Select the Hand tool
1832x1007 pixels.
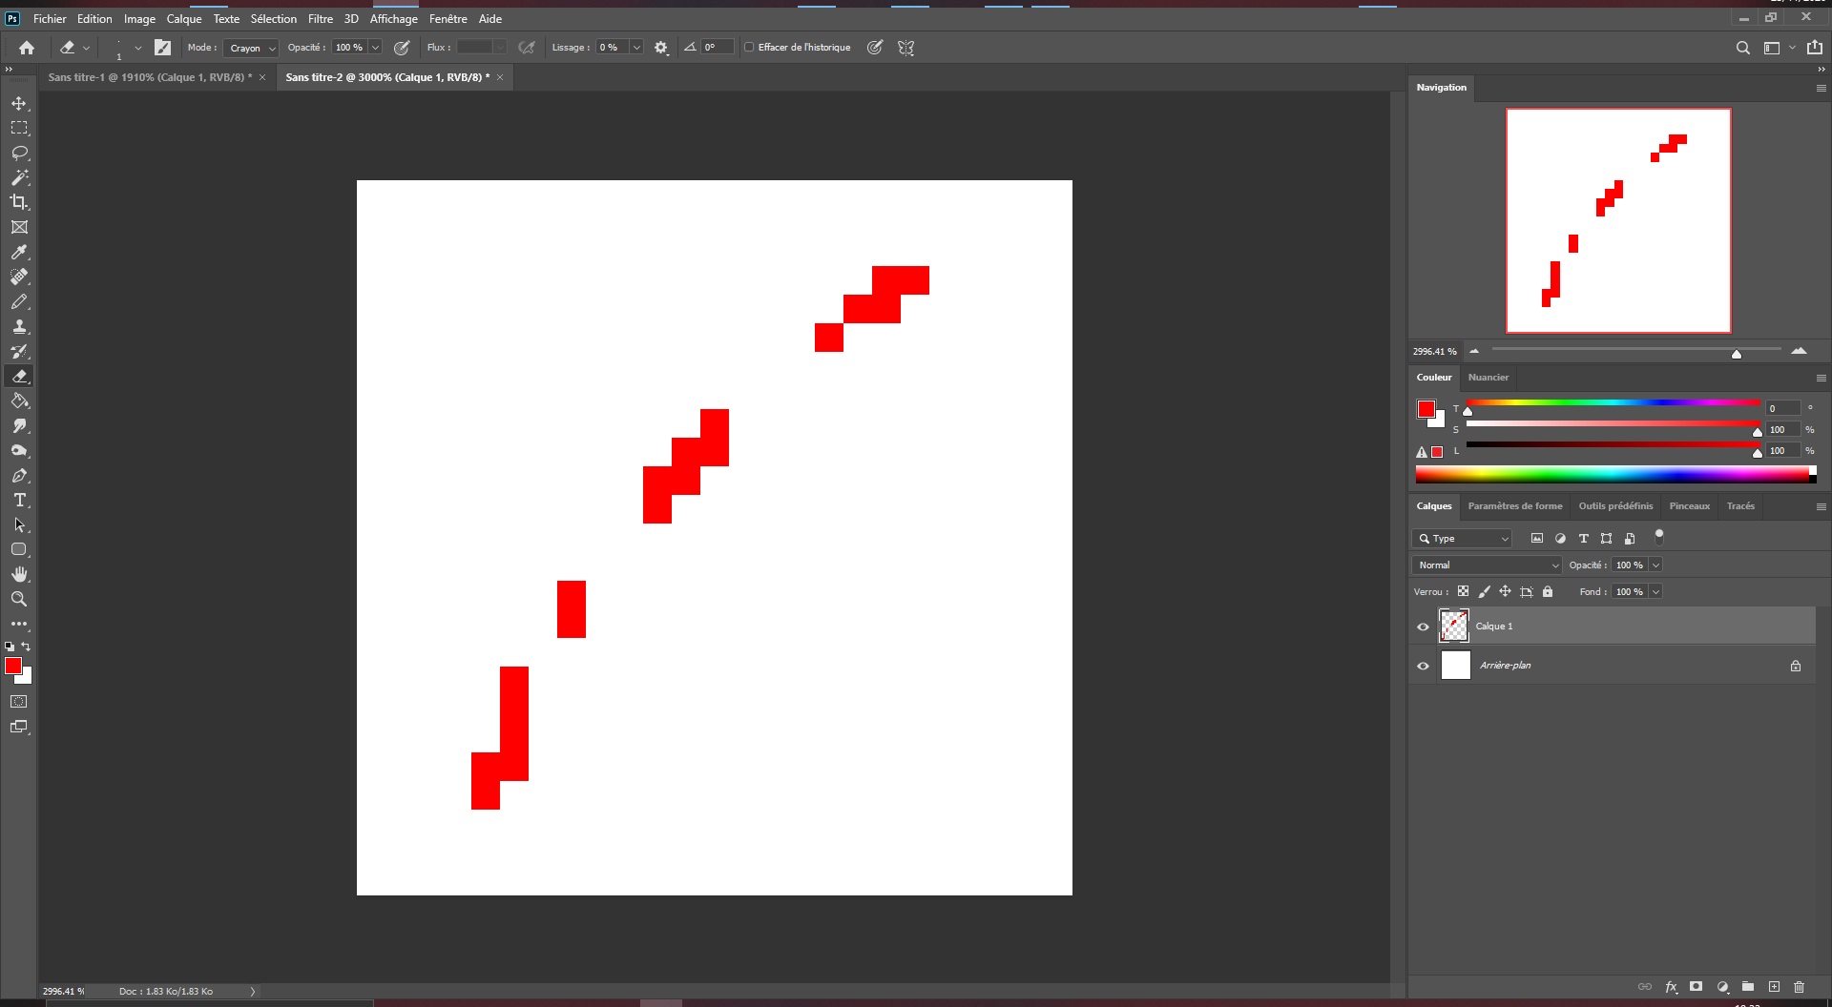coord(19,574)
